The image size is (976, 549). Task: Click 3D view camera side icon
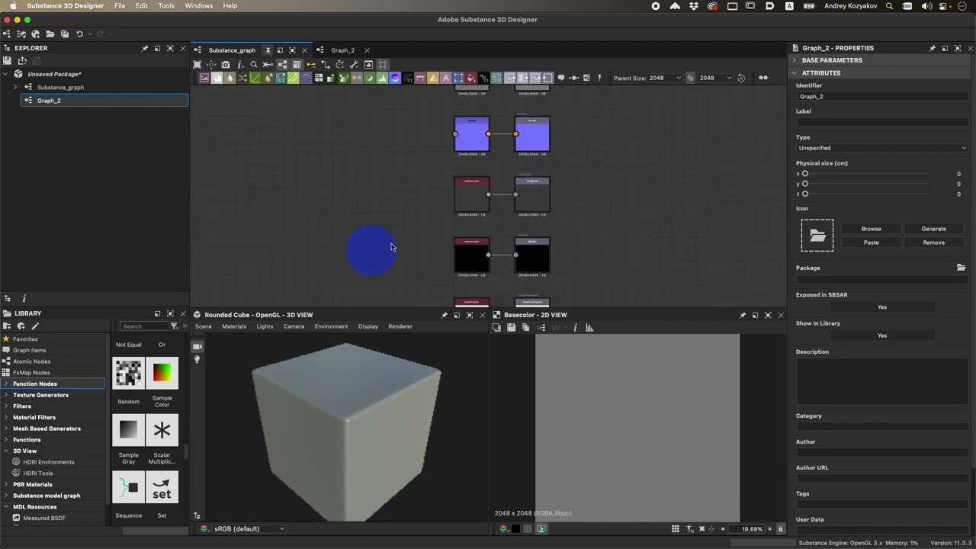(x=197, y=346)
